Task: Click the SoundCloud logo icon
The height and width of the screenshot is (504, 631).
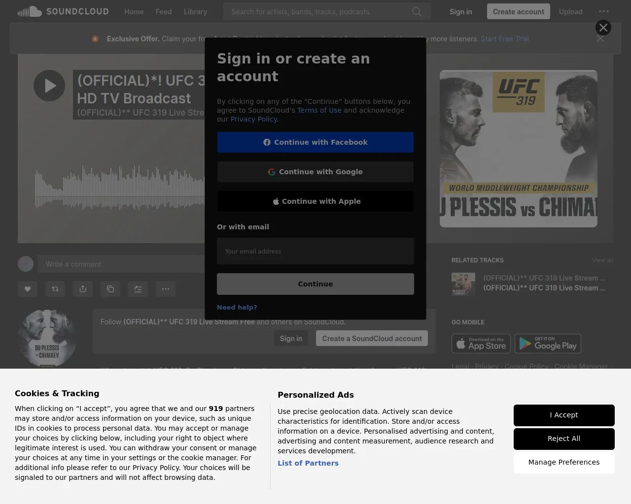Action: click(30, 11)
